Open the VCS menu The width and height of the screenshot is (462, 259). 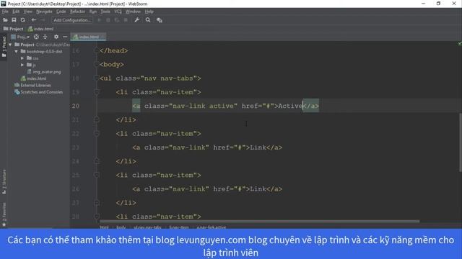118,12
